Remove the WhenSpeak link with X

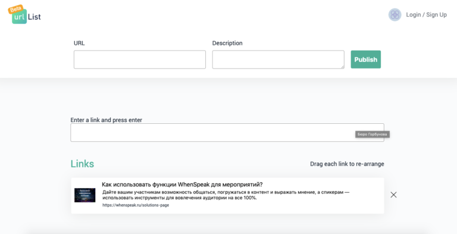point(393,195)
